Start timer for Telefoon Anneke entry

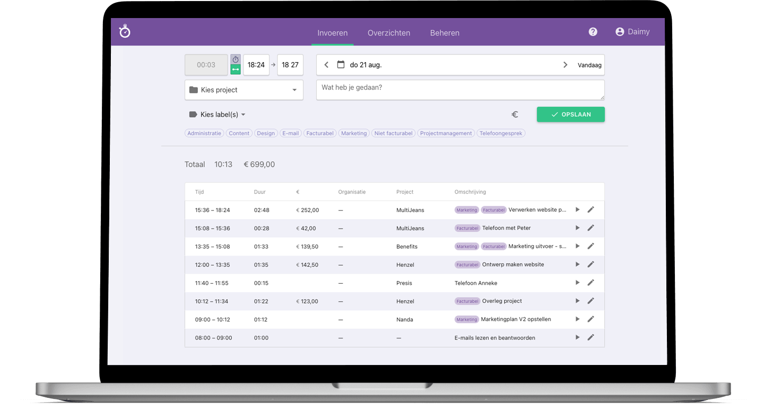(x=578, y=283)
